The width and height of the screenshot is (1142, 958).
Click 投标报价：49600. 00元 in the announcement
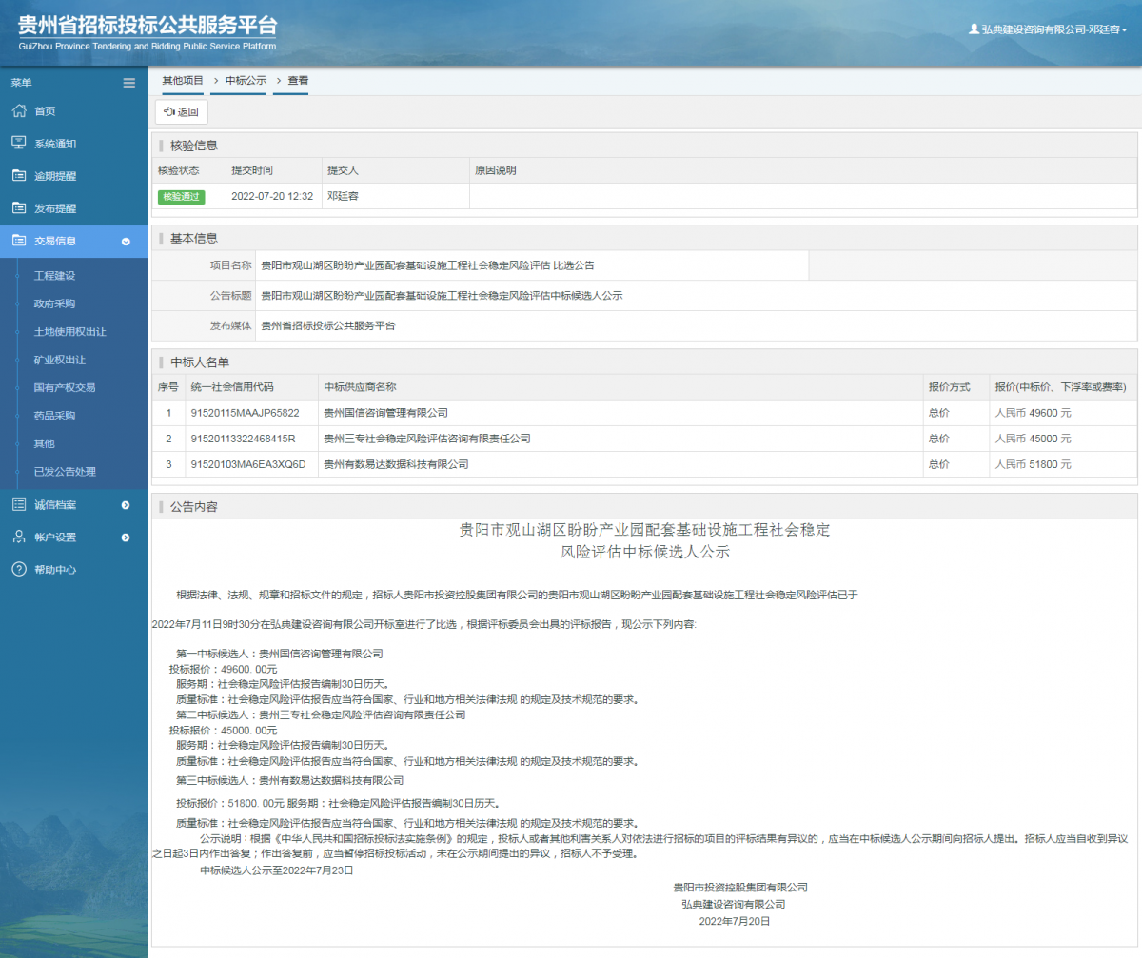click(x=224, y=669)
